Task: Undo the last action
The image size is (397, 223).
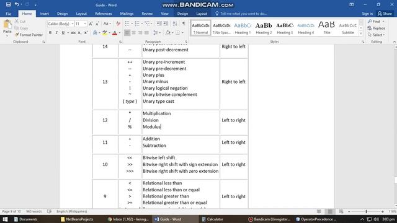Action: (x=17, y=4)
